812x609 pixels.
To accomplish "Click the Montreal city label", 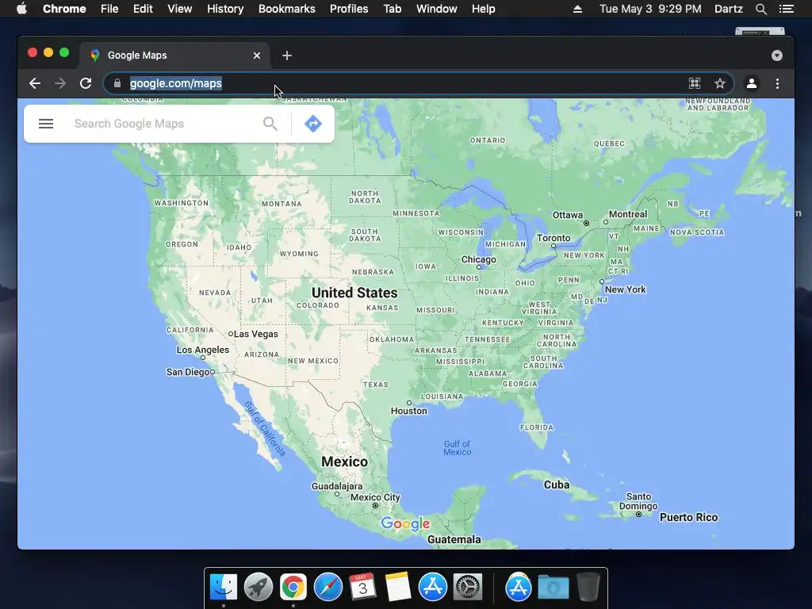I will (628, 214).
